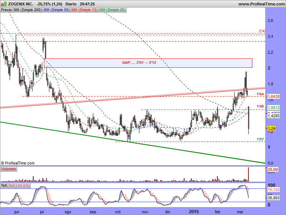Viewport: 286px width, 215px height.
Task: Open MM (Simple 13) settings label
Action: [x=84, y=10]
